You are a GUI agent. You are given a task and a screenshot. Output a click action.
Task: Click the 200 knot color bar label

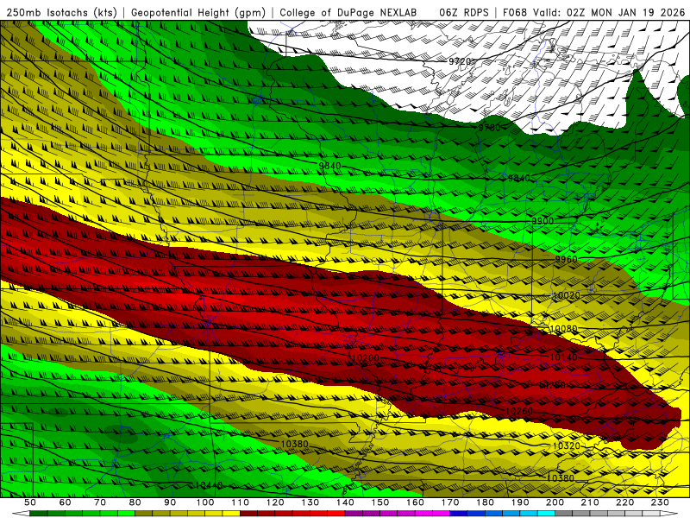click(555, 502)
